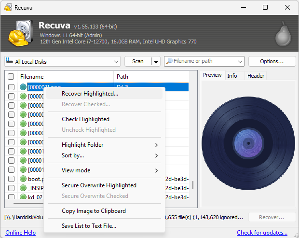Click the green status dot of _INSIP file
Image resolution: width=299 pixels, height=238 pixels.
coord(23,188)
